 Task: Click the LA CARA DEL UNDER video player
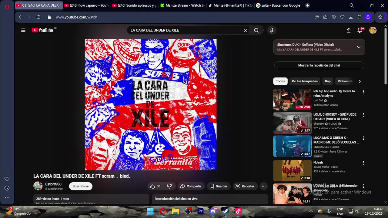151,104
